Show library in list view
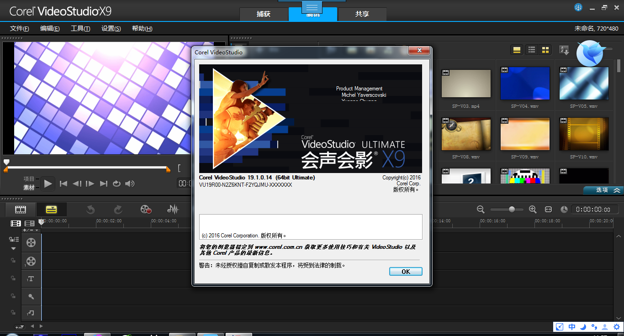This screenshot has height=336, width=624. [531, 50]
